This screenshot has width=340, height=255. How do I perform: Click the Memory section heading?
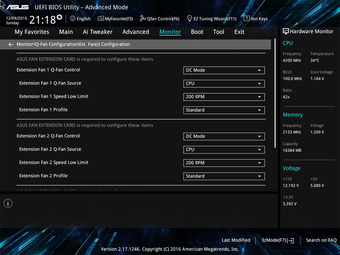293,115
